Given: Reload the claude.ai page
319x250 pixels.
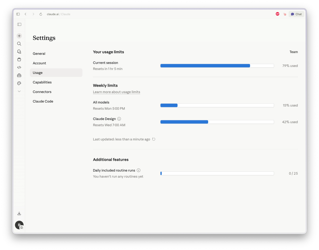Looking at the screenshot, I should (41, 14).
